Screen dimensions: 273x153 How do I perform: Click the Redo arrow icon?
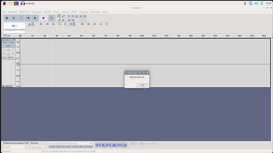(85, 20)
